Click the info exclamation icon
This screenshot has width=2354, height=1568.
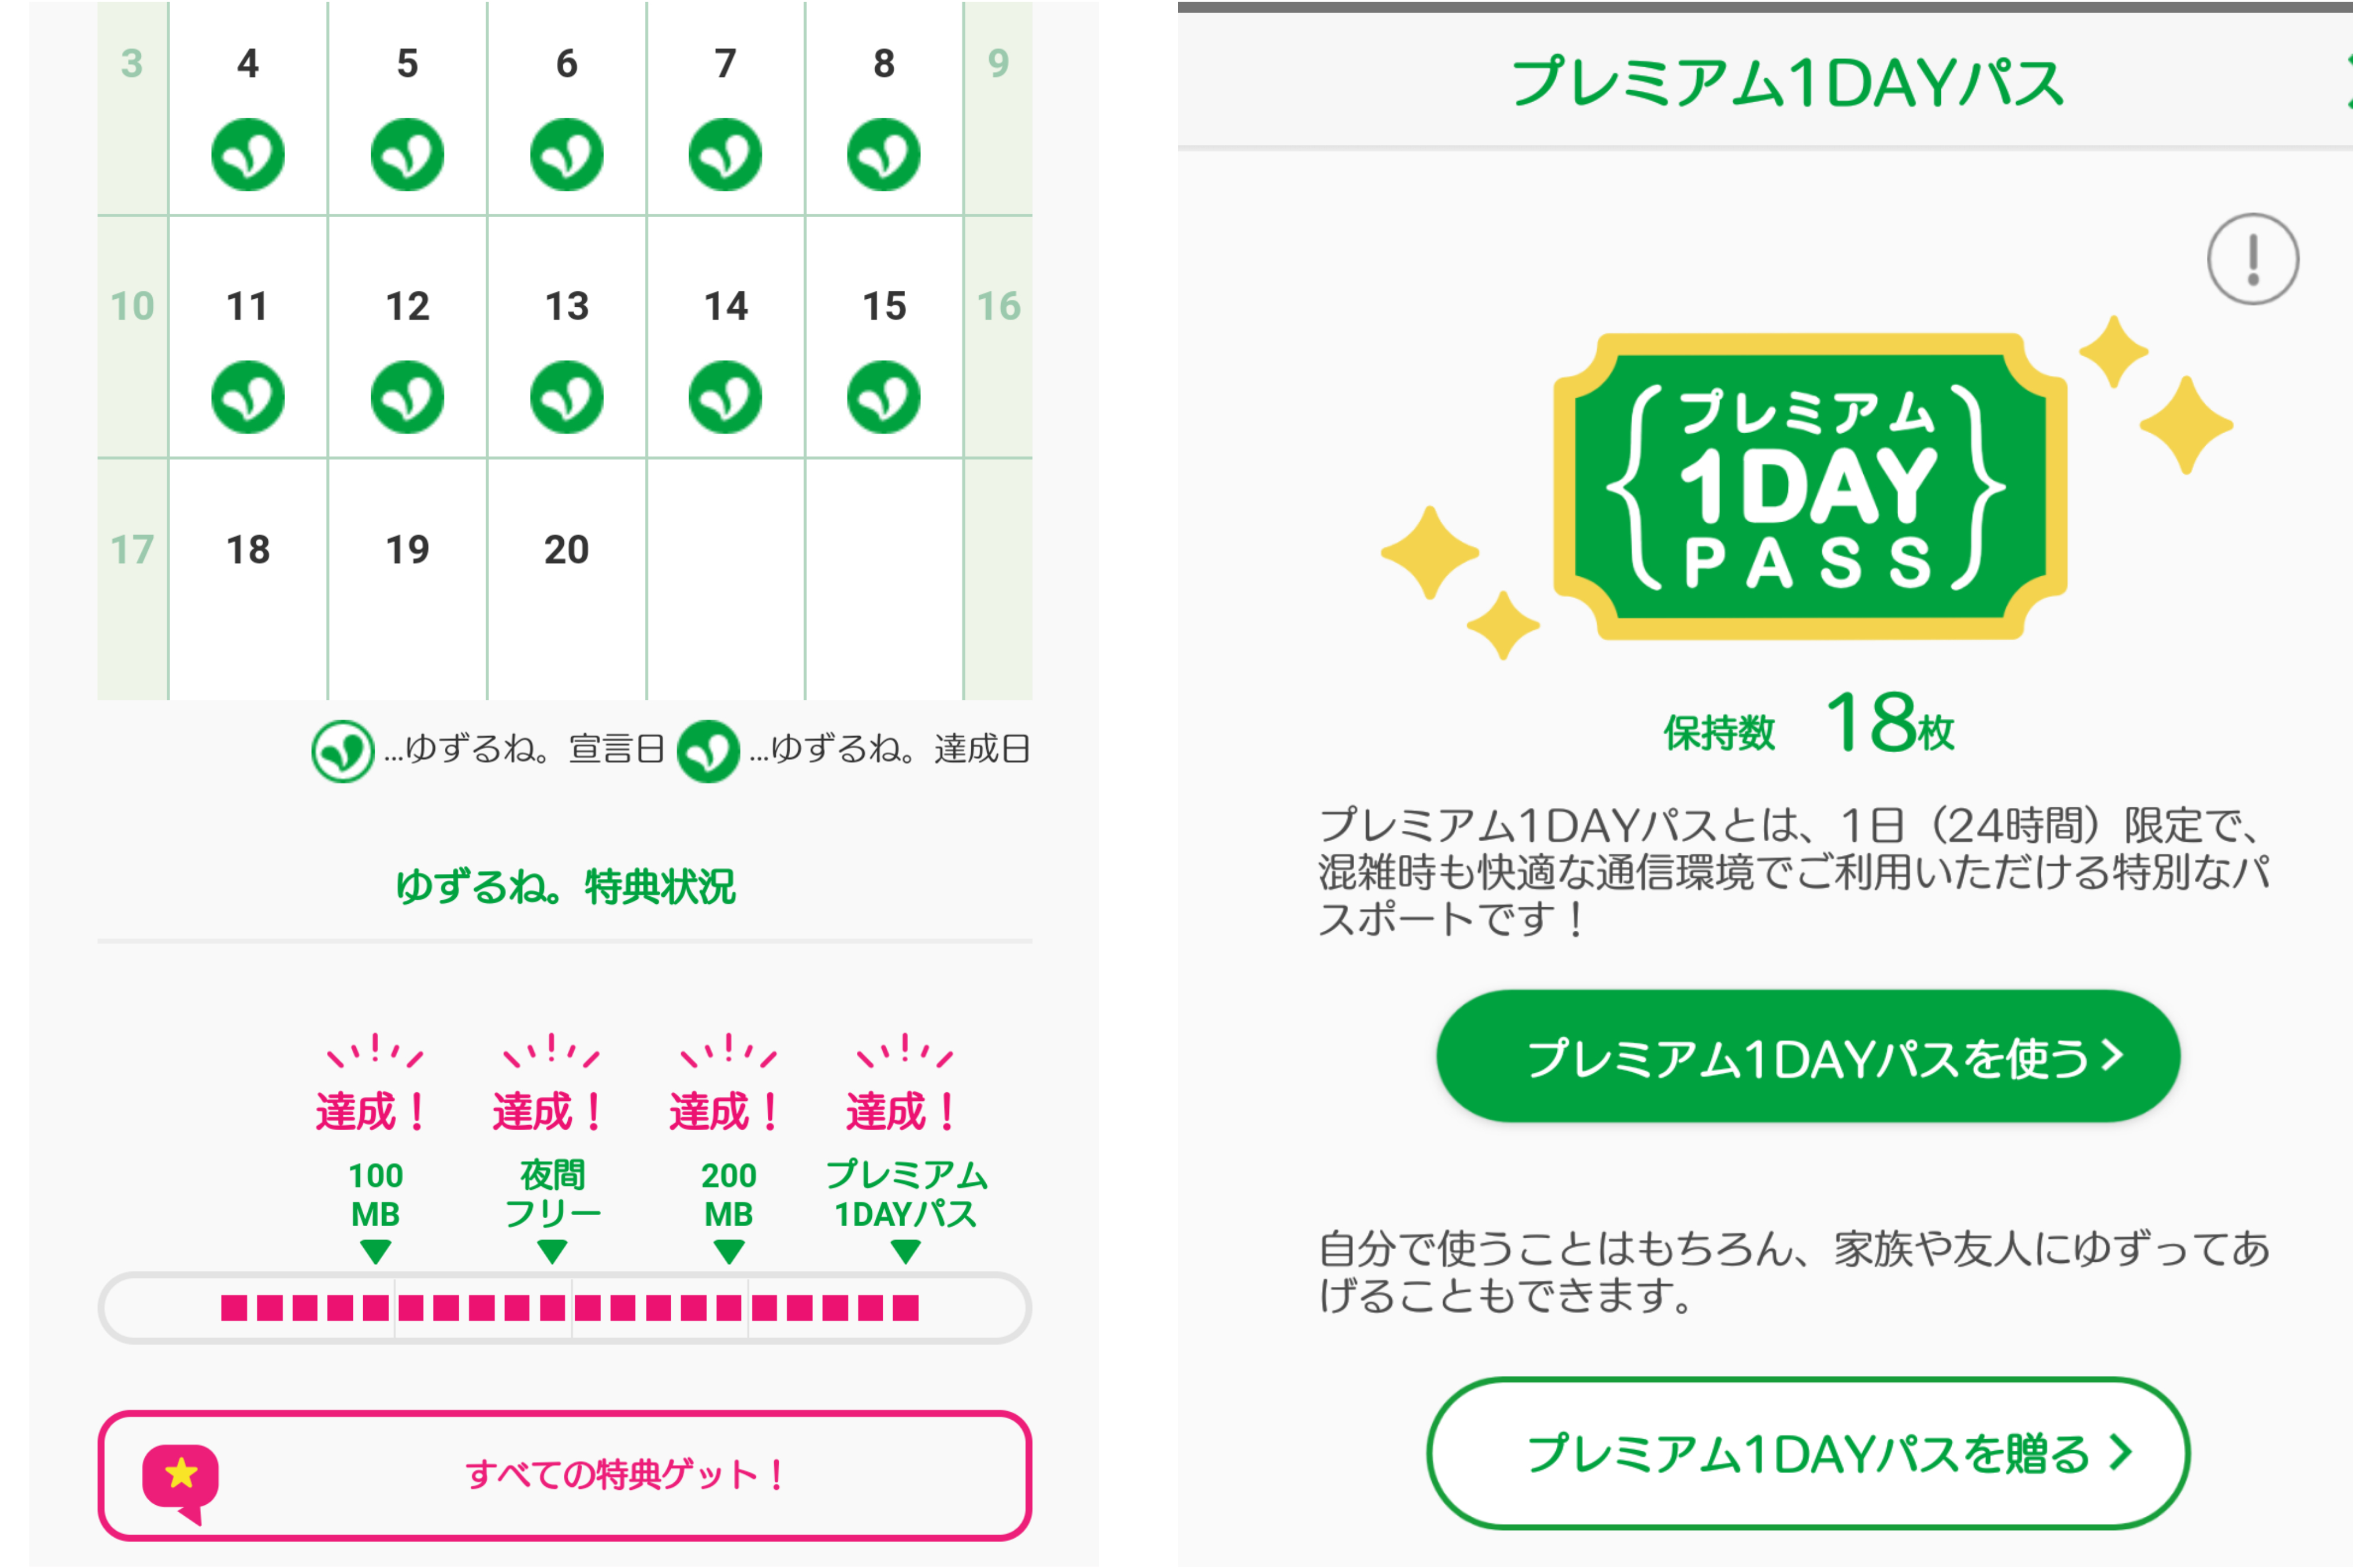point(2252,259)
